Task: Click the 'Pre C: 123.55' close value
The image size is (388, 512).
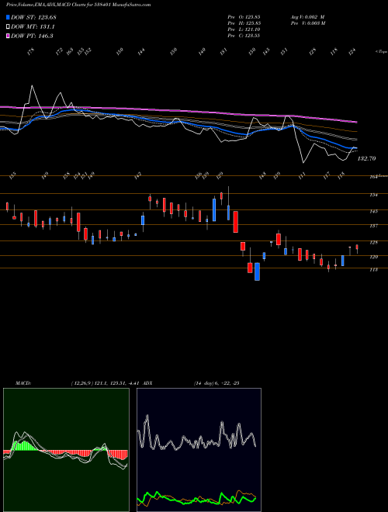Action: 244,36
